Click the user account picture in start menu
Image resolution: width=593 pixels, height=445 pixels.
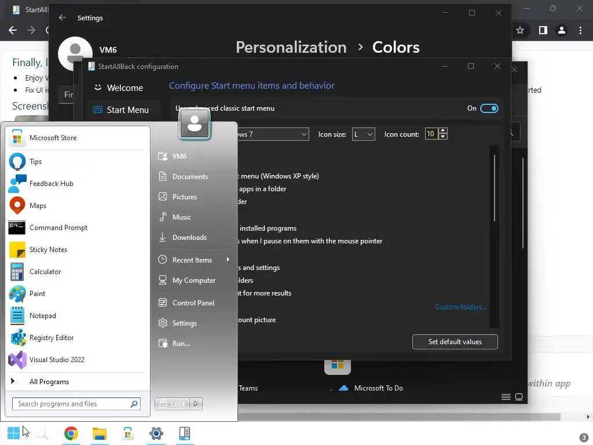195,124
